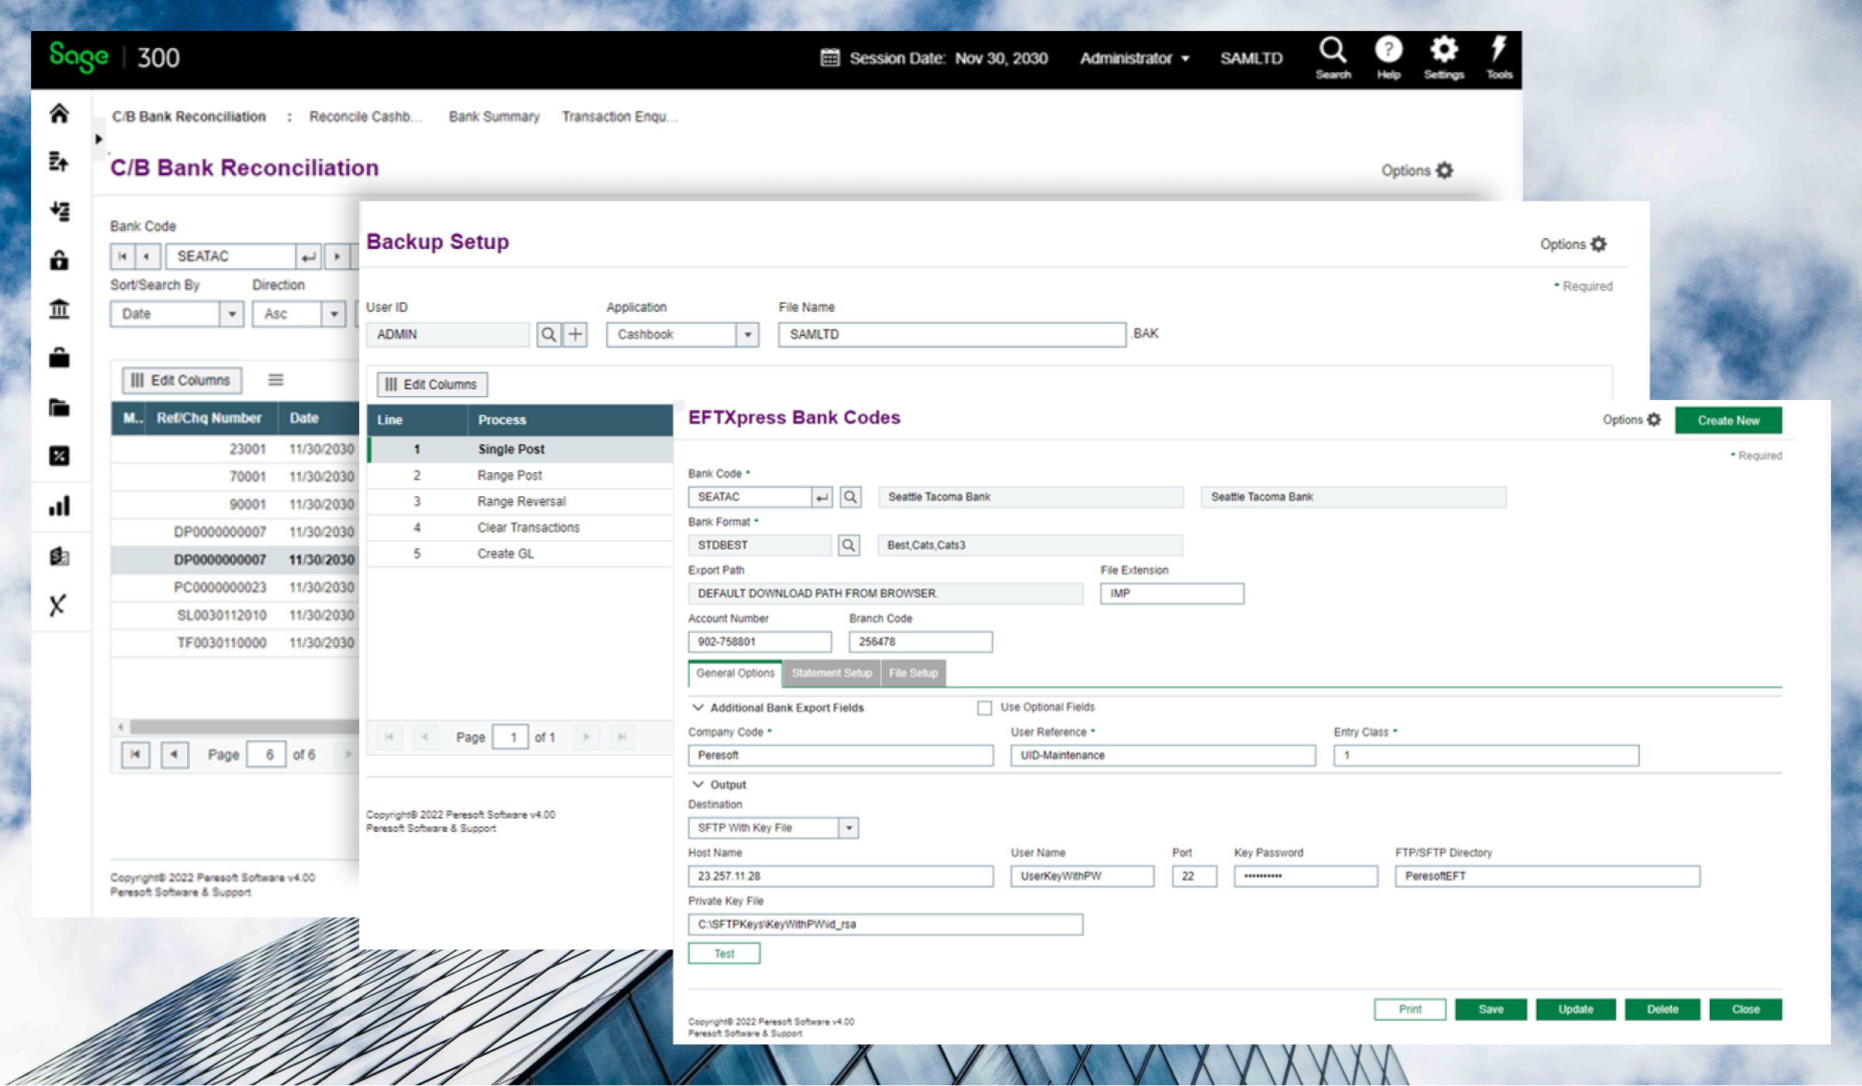Click Options gear in C/B Bank Reconciliation
This screenshot has width=1862, height=1086.
point(1444,171)
